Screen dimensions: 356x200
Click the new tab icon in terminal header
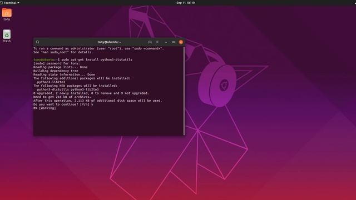click(x=150, y=42)
